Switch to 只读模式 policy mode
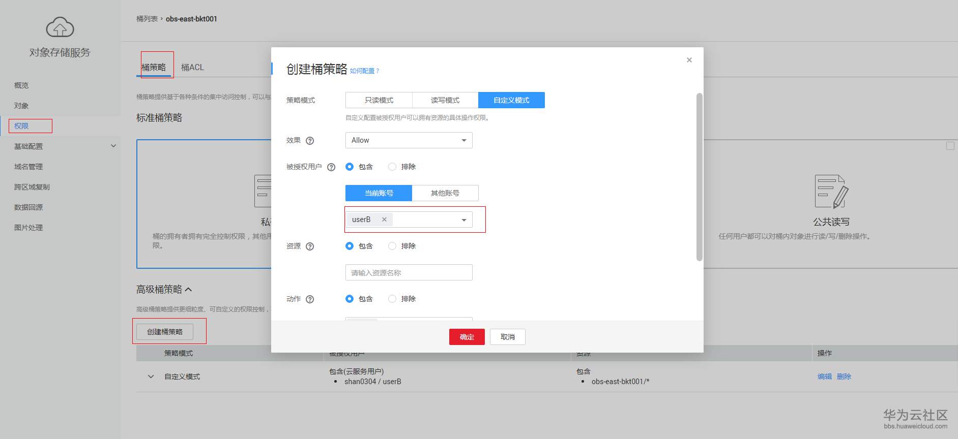The width and height of the screenshot is (958, 439). (x=379, y=100)
